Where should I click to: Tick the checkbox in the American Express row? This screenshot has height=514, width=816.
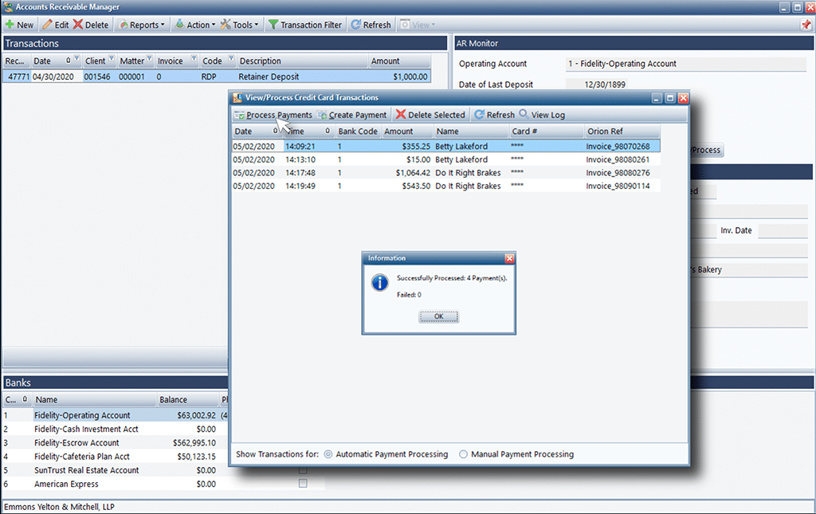(302, 484)
